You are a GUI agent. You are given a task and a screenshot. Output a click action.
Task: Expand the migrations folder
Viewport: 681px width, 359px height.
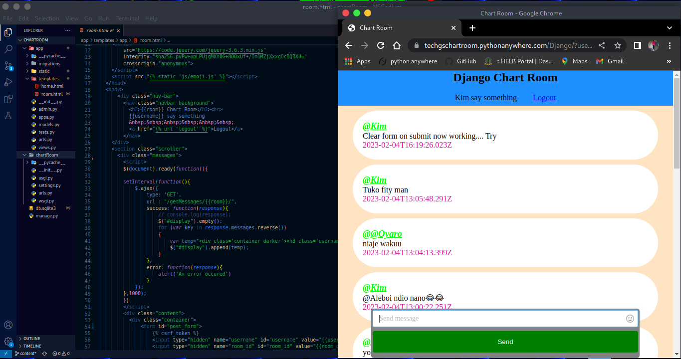49,64
